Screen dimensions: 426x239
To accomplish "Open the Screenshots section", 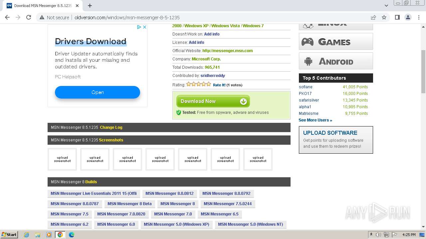I will [111, 140].
